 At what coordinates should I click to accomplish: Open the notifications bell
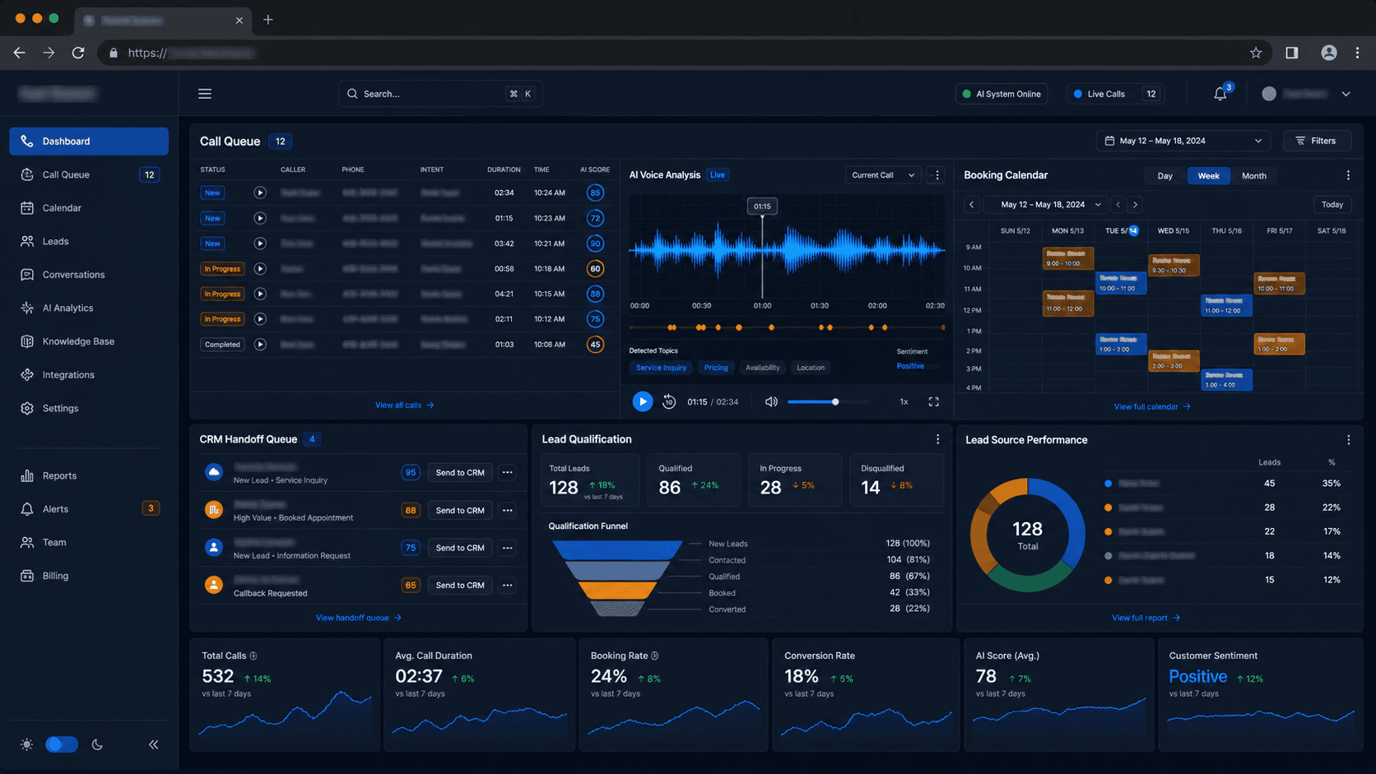1220,94
